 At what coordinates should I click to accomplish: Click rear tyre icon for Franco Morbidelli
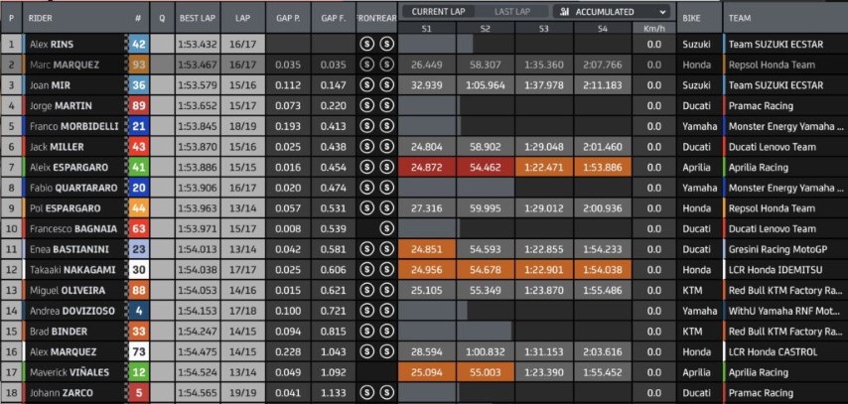(x=386, y=126)
